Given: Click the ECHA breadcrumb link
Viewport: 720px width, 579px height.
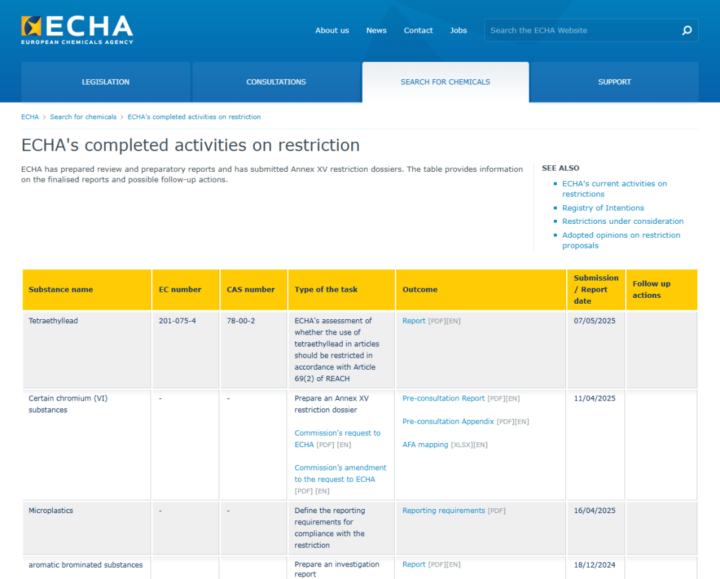Looking at the screenshot, I should (x=29, y=117).
